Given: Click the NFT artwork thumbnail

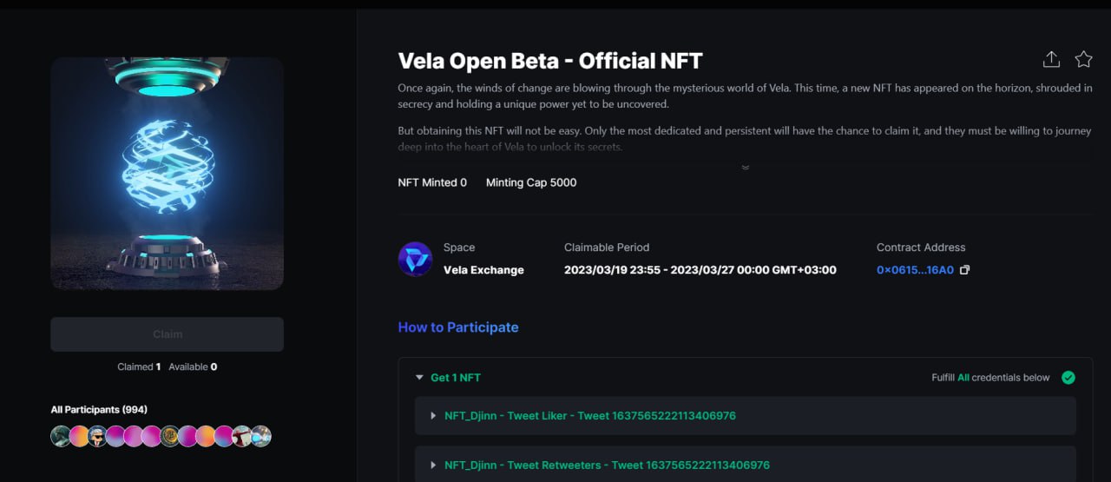Looking at the screenshot, I should click(167, 174).
